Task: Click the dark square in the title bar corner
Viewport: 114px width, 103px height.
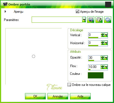Action: (x=108, y=4)
